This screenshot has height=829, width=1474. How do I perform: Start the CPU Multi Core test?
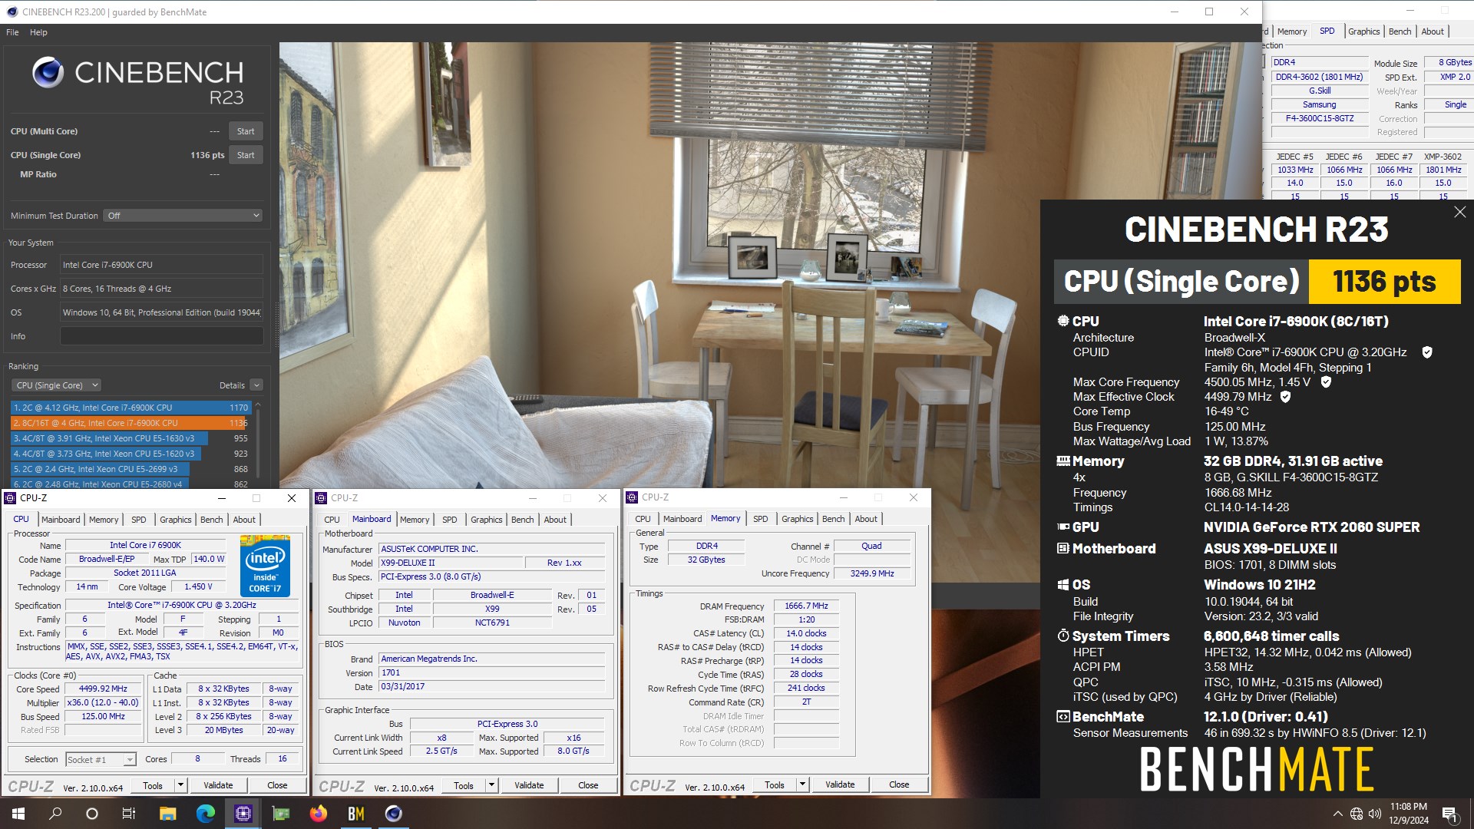246,131
